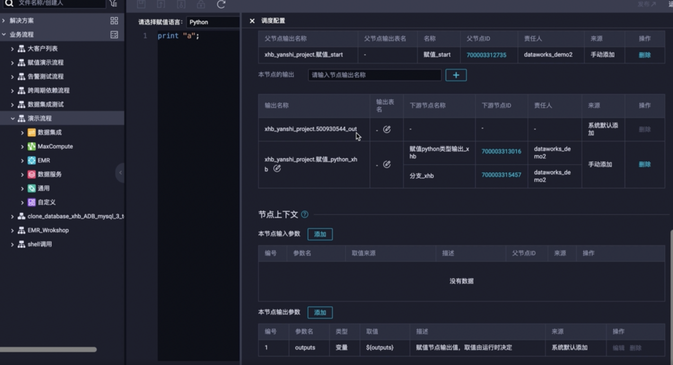The height and width of the screenshot is (365, 673).
Task: Collapse the 业务流程 section
Action: (5, 34)
